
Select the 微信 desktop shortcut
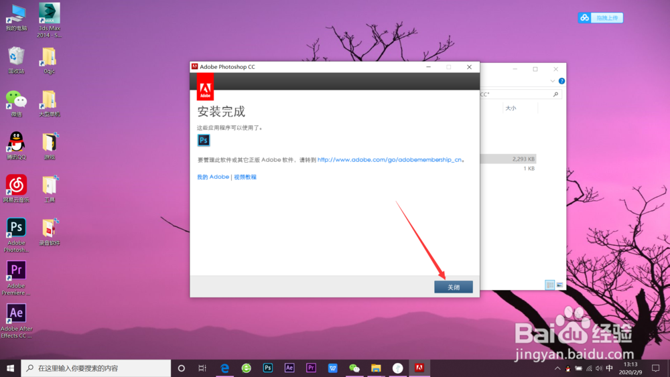(16, 103)
